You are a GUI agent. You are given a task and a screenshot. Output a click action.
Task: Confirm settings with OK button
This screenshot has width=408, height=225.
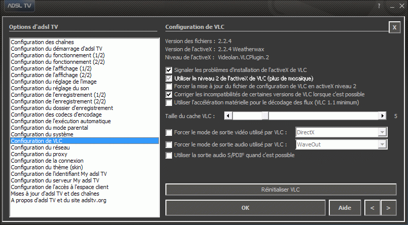(x=246, y=208)
